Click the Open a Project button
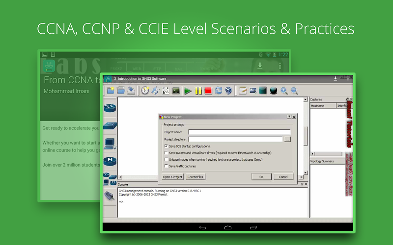The height and width of the screenshot is (245, 393). point(172,177)
